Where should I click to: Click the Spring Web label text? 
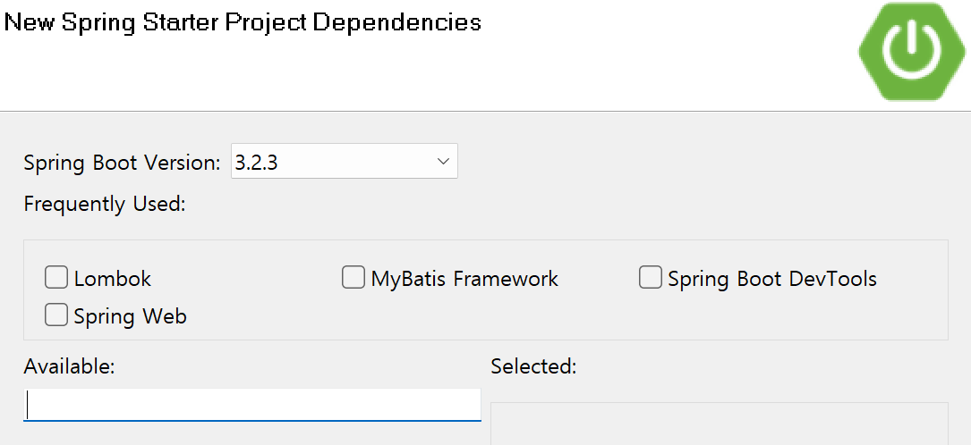(131, 316)
